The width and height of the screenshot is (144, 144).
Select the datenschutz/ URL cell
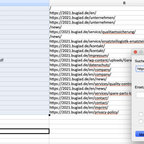point(90,65)
